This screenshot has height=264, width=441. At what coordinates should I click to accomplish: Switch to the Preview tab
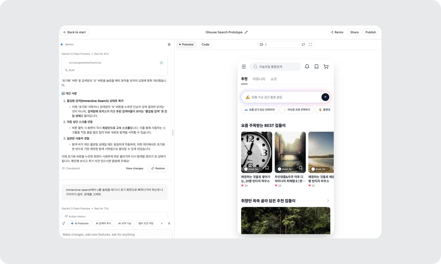pos(186,44)
